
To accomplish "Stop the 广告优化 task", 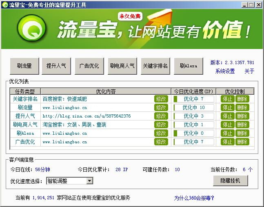I will (227, 142).
